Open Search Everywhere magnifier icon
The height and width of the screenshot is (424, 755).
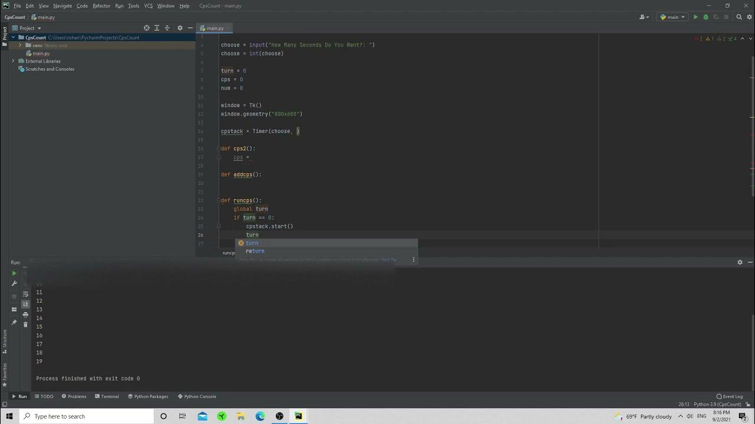[739, 17]
